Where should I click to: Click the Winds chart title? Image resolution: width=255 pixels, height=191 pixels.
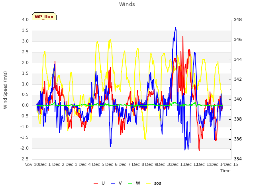[x=127, y=4]
